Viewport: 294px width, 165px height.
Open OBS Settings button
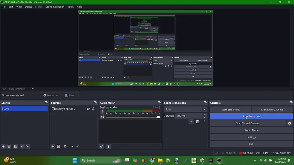coord(251,137)
